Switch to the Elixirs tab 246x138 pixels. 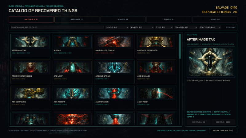point(169,19)
